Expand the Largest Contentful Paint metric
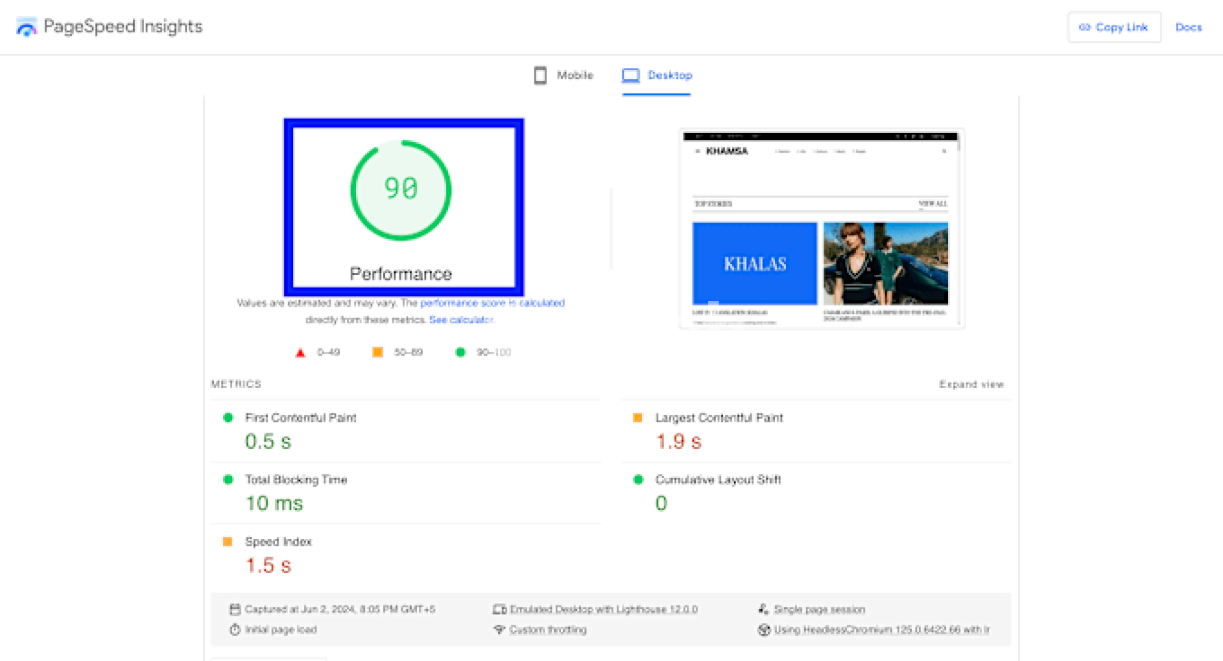The width and height of the screenshot is (1223, 661). click(x=719, y=418)
